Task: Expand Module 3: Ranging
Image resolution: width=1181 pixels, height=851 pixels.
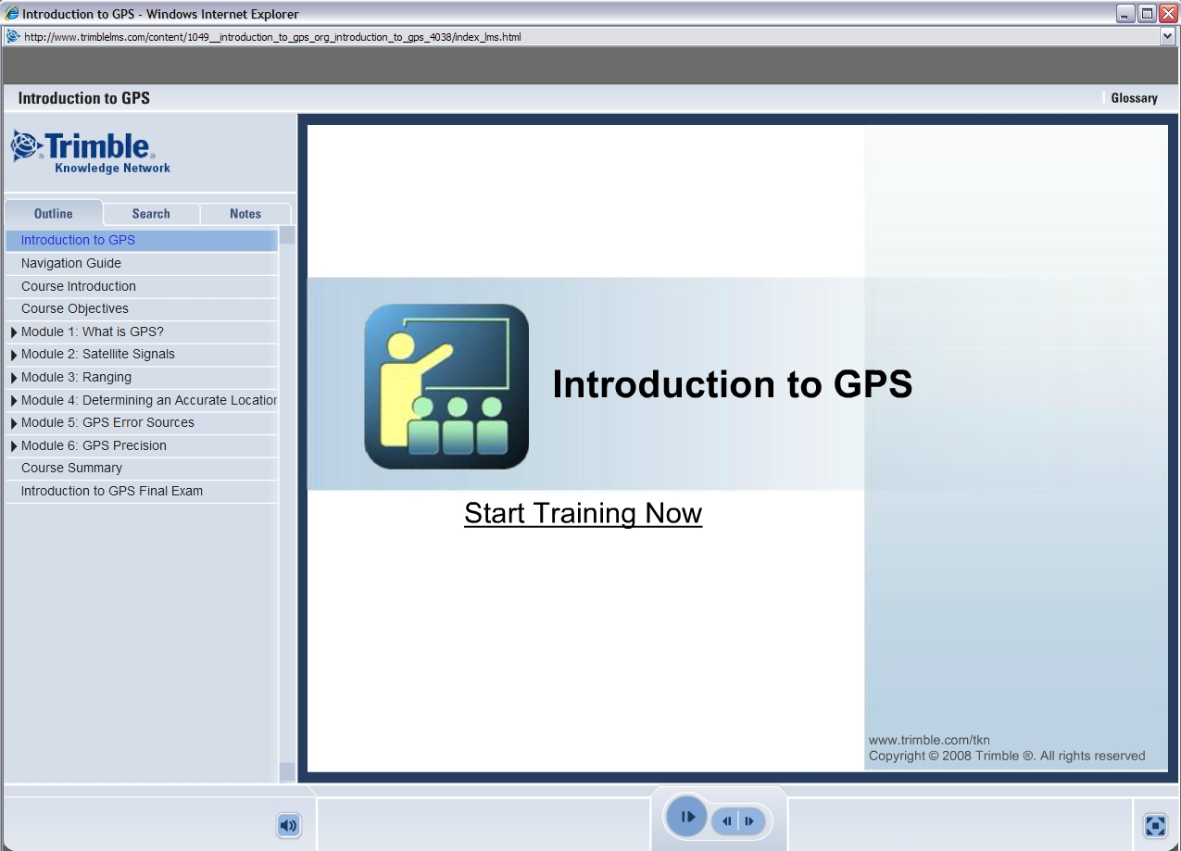Action: pyautogui.click(x=14, y=378)
